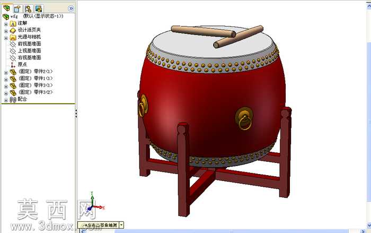The width and height of the screenshot is (371, 233).
Task: Select the (固定) 零件3<1> label
Action: pyautogui.click(x=36, y=85)
